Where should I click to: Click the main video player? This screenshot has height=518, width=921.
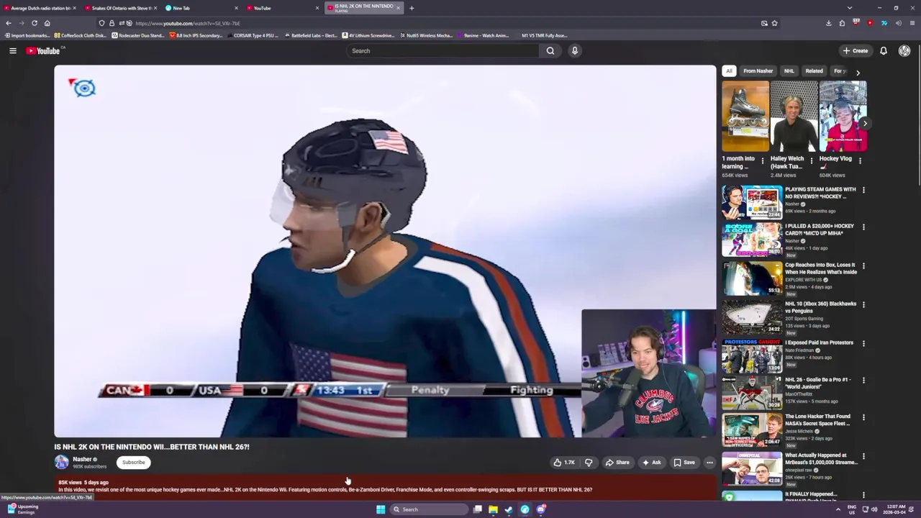[x=386, y=251]
